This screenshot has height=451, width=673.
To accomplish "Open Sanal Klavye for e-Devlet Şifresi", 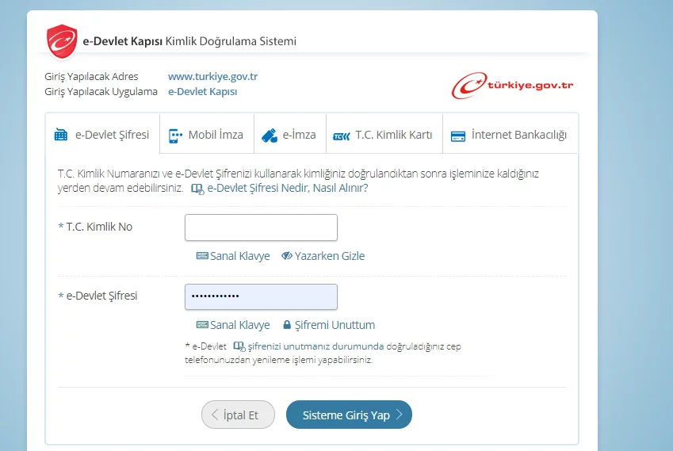I will pos(233,325).
